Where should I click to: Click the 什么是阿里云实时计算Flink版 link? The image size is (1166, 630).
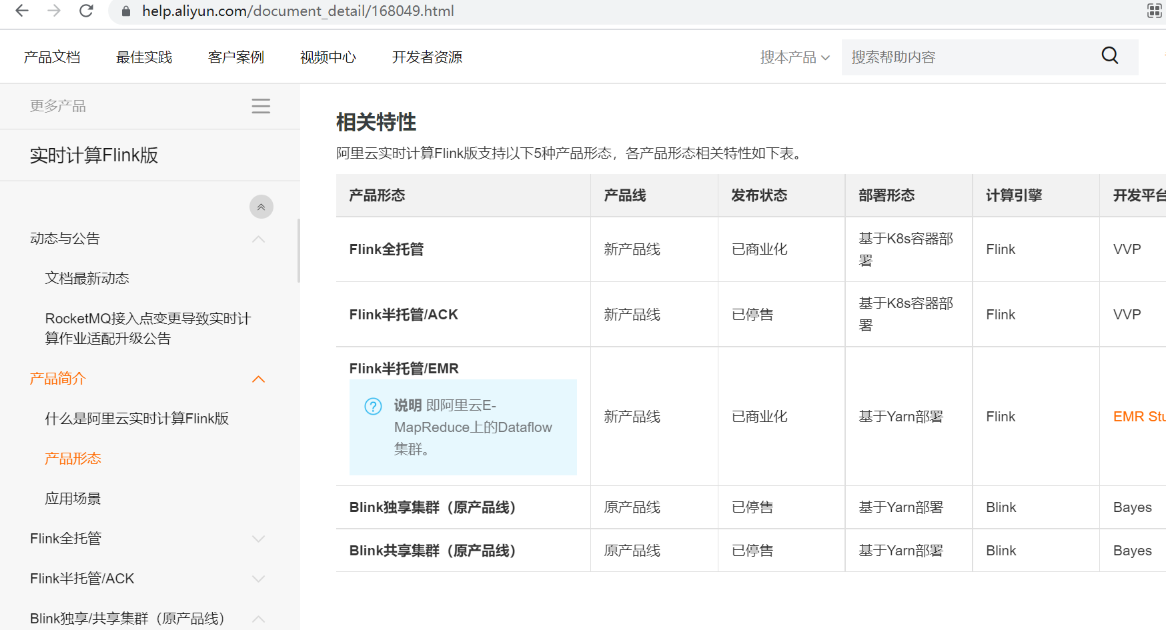(137, 418)
